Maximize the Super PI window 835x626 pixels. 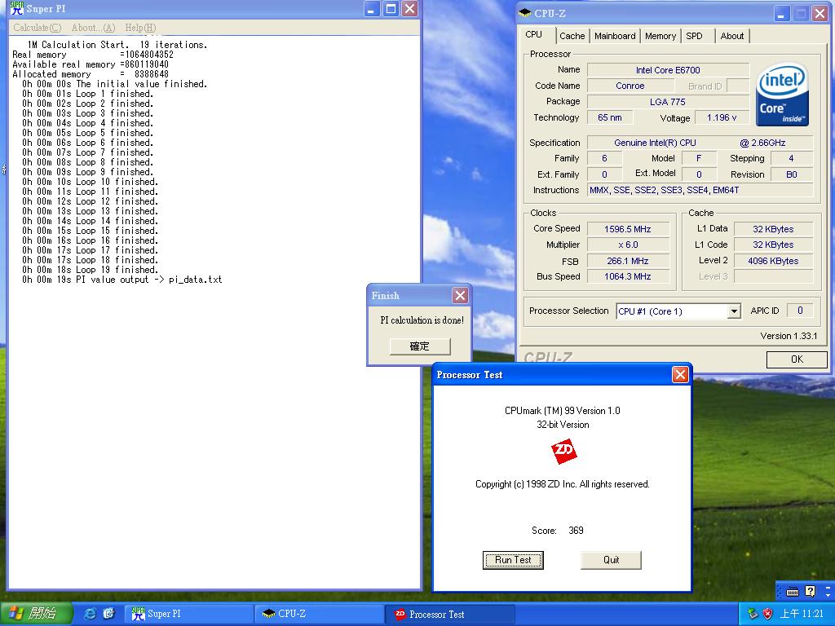391,8
